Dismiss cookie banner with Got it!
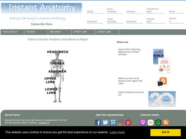186x139 pixels. (x=165, y=132)
